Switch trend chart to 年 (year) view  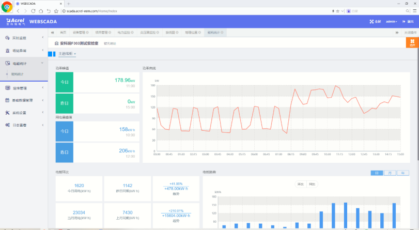402,173
